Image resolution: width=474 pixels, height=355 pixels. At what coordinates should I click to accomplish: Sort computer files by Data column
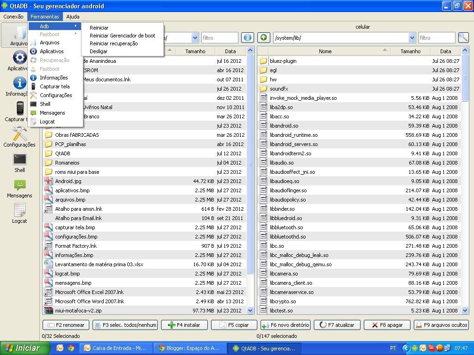[x=231, y=51]
